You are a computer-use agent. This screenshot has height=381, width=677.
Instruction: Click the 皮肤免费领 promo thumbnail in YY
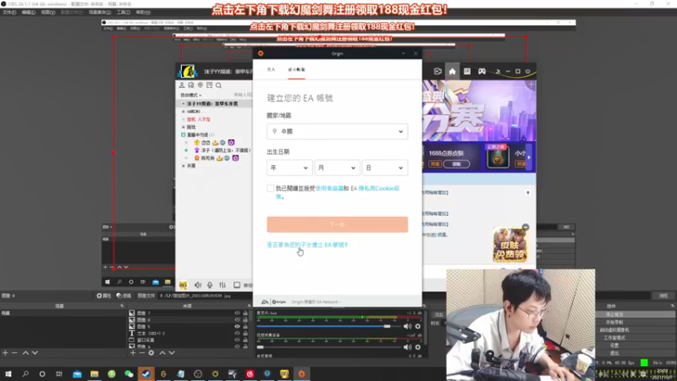(510, 245)
